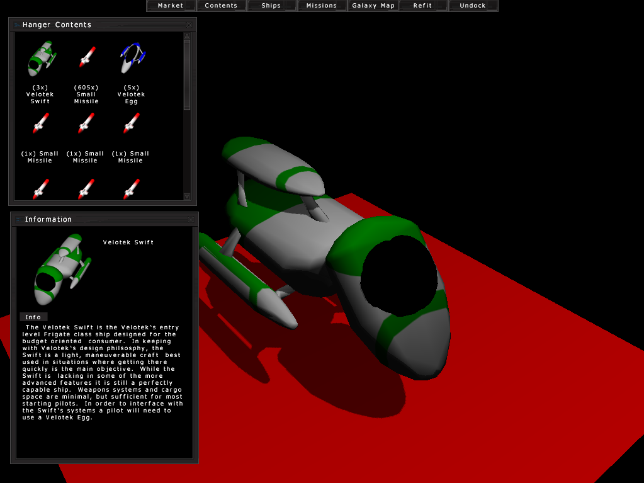Click the hangar scrollbar up arrow
The image size is (644, 483).
(x=187, y=36)
